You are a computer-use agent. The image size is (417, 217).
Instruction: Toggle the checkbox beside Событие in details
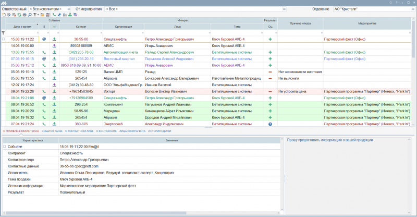pyautogui.click(x=4, y=147)
